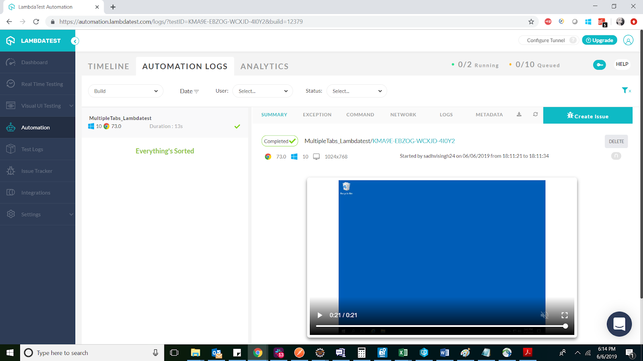Open the Issue Tracker from the sidebar
Viewport: 643px width, 361px height.
37,170
